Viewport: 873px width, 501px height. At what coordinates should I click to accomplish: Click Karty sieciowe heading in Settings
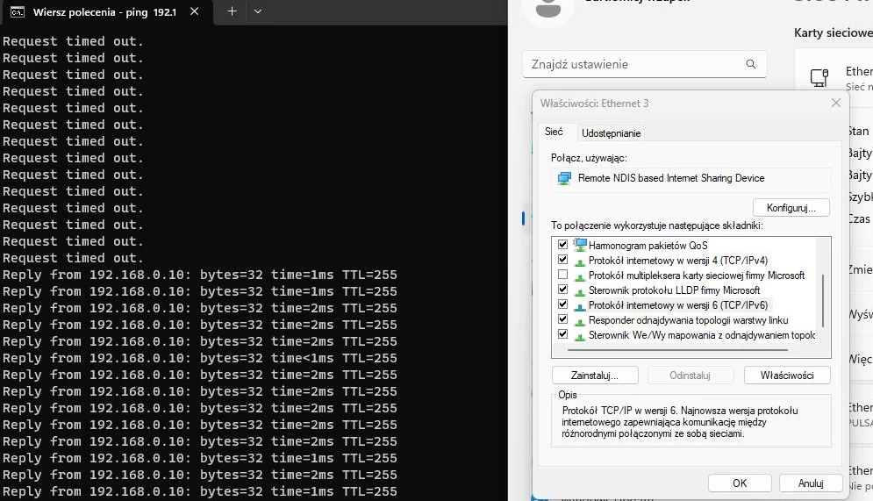pos(833,32)
